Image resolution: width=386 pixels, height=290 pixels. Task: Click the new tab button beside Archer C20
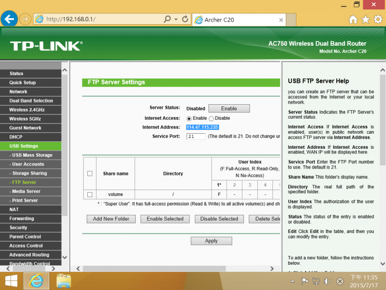pyautogui.click(x=291, y=20)
